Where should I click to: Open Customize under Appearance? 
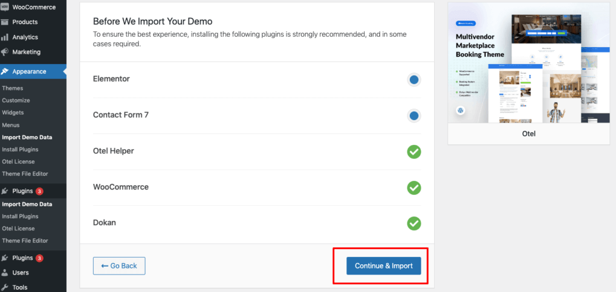16,100
